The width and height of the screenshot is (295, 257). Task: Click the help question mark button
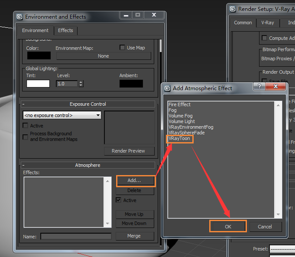coord(259,86)
